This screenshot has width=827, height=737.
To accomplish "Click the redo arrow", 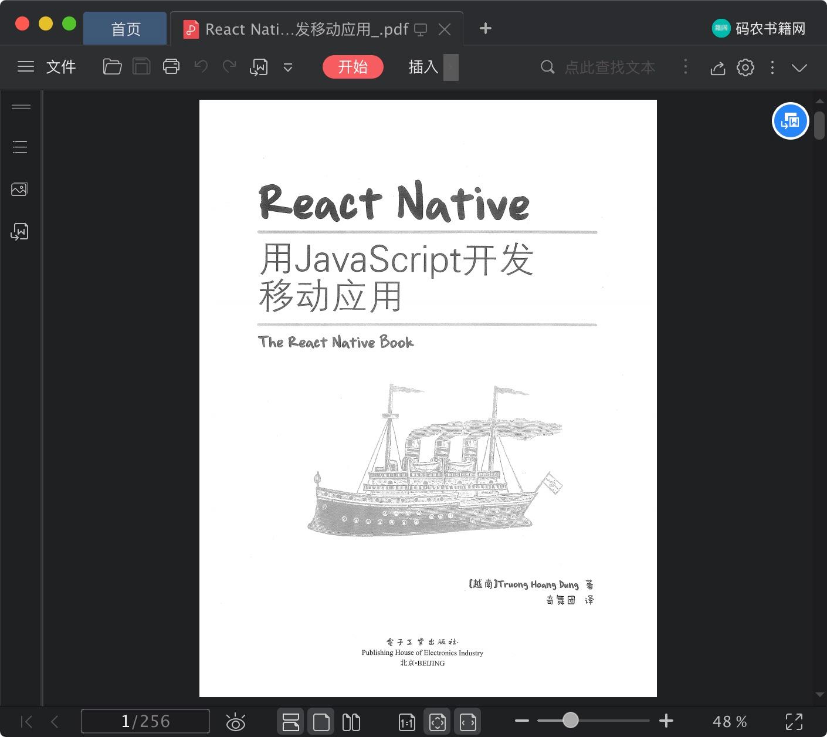I will tap(229, 67).
